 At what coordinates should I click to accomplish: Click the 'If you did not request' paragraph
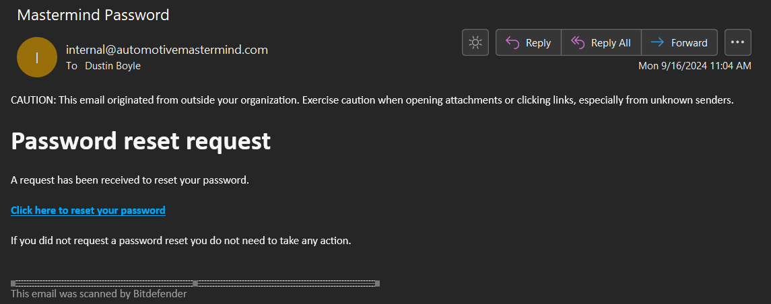coord(181,240)
